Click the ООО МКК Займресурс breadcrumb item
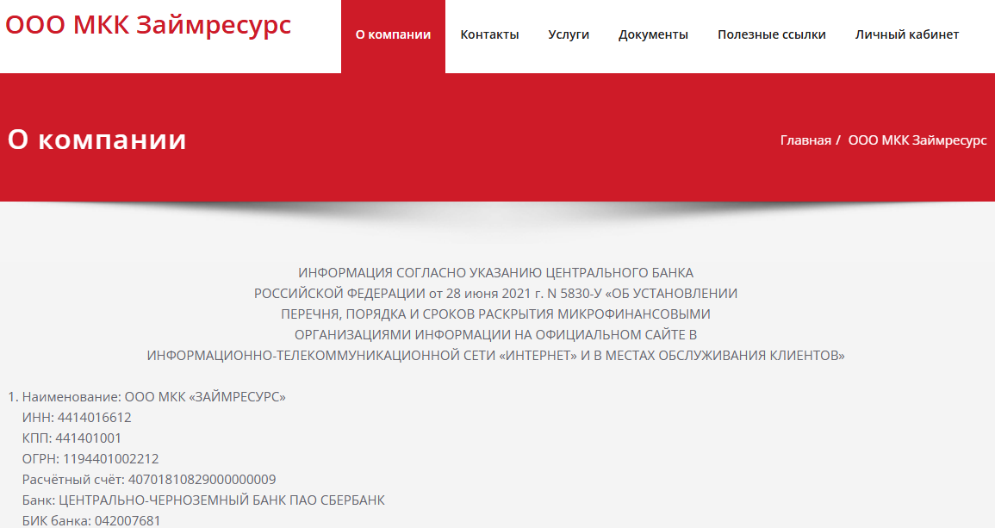This screenshot has height=528, width=995. coord(917,140)
